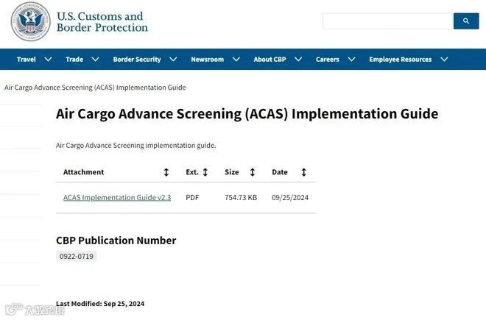Screen dimensions: 486x320
Task: Open ACAS Implementation Guide v2.3 link
Action: (117, 197)
